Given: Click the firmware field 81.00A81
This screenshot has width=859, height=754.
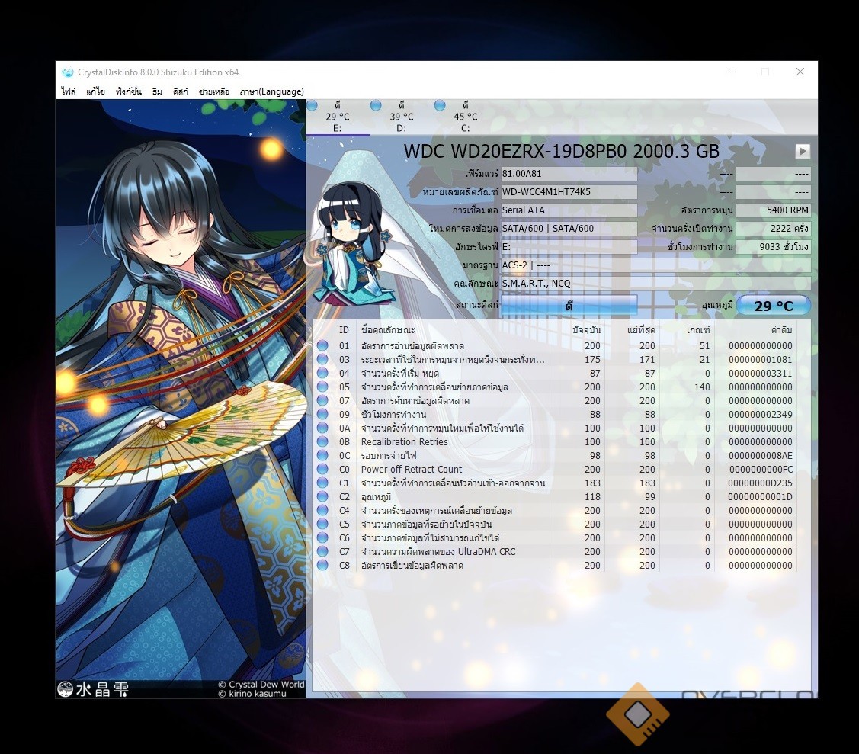Looking at the screenshot, I should click(x=569, y=174).
